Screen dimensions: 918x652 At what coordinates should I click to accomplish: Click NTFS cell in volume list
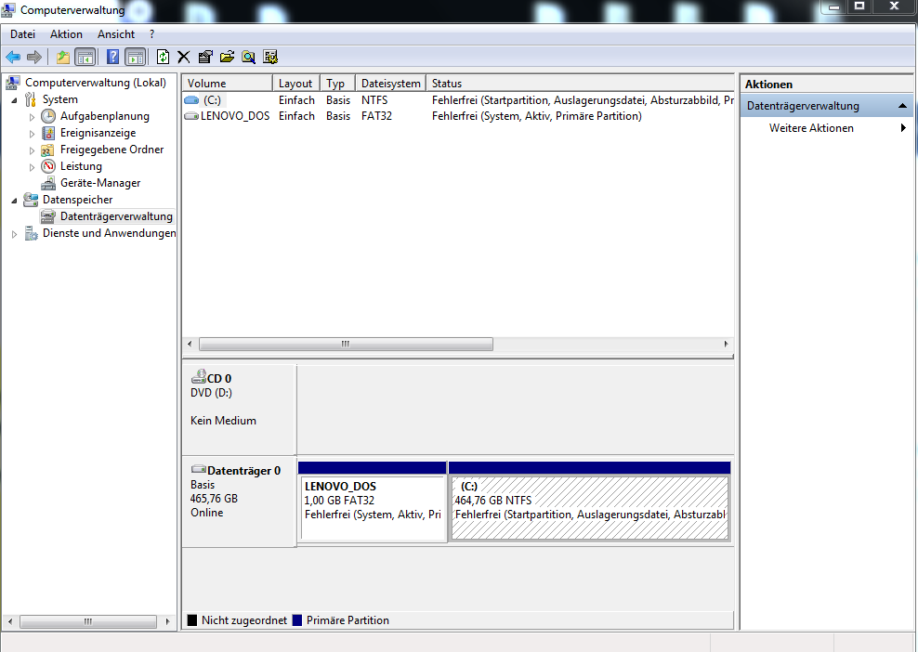pyautogui.click(x=374, y=100)
